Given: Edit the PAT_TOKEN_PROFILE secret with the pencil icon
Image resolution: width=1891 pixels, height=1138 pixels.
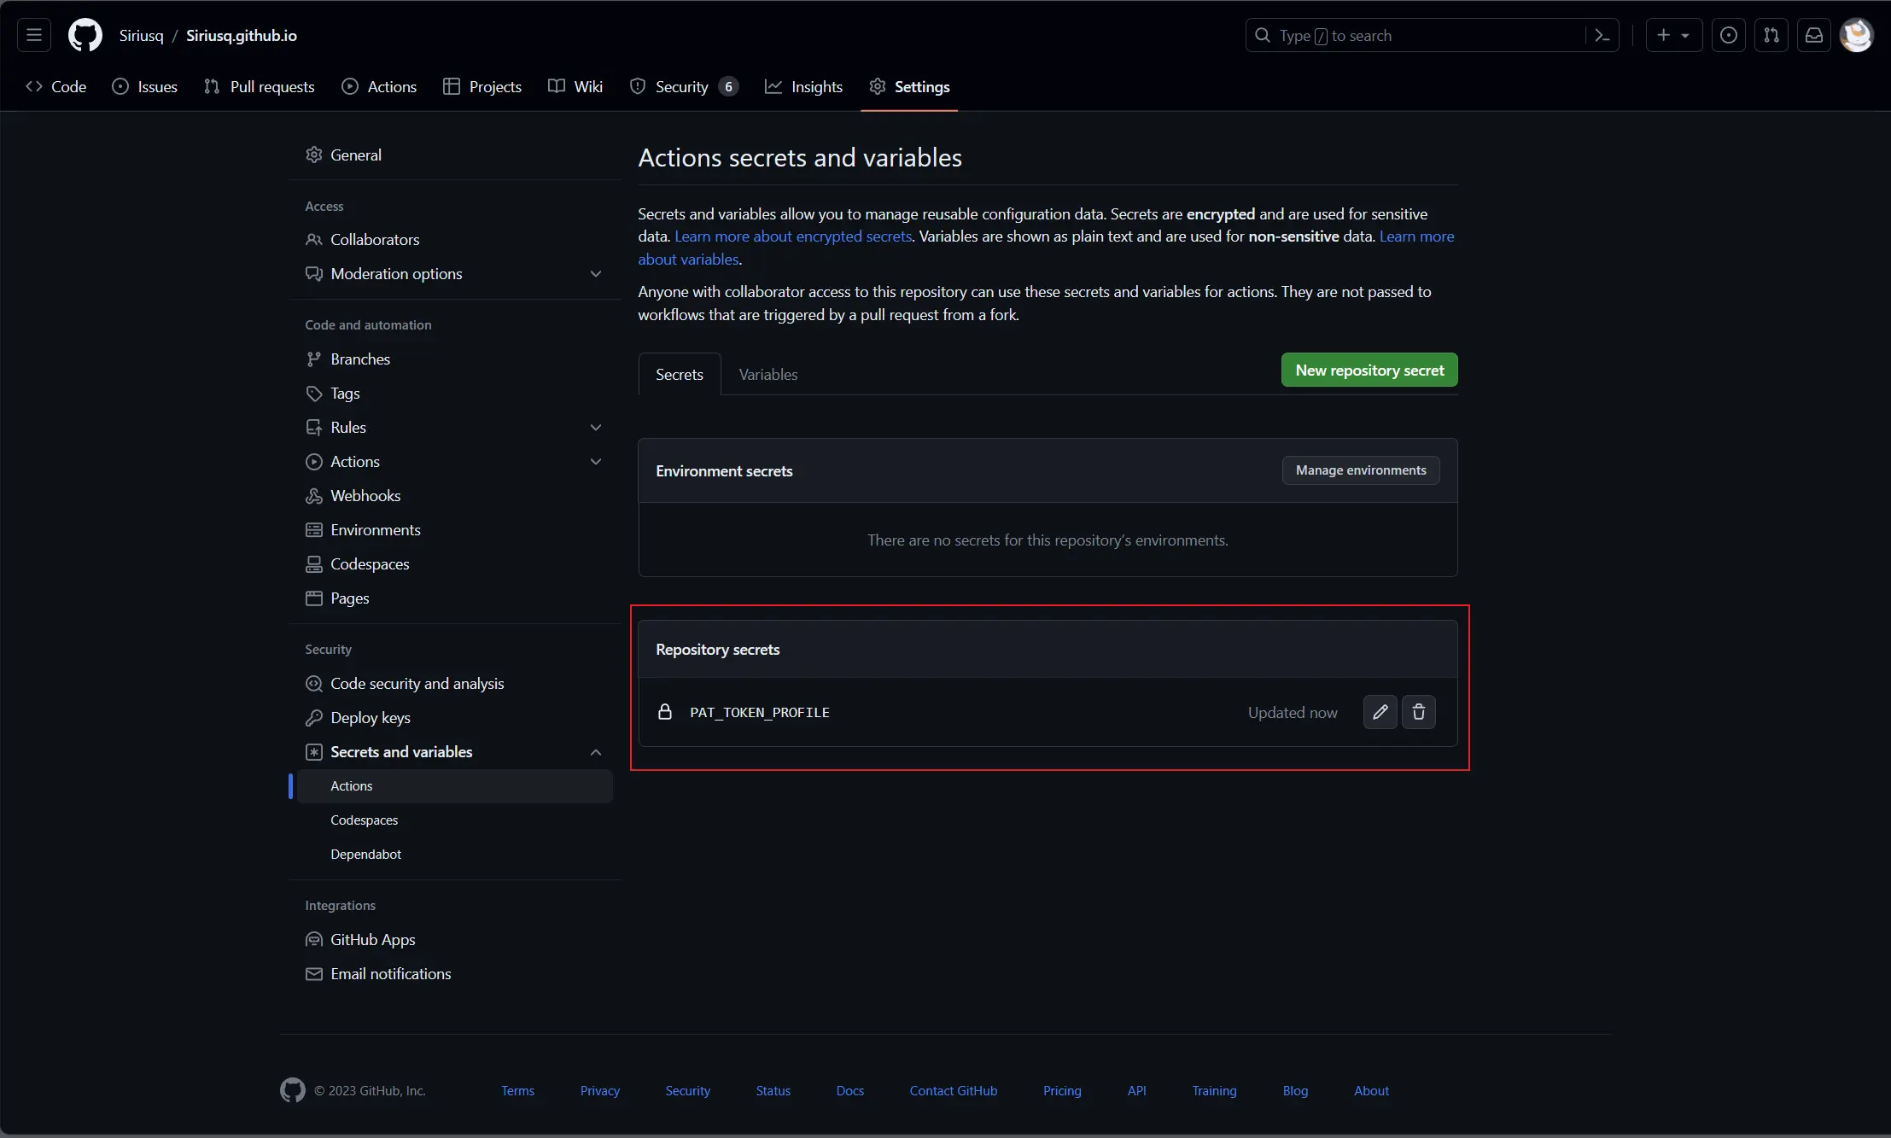Looking at the screenshot, I should point(1380,712).
